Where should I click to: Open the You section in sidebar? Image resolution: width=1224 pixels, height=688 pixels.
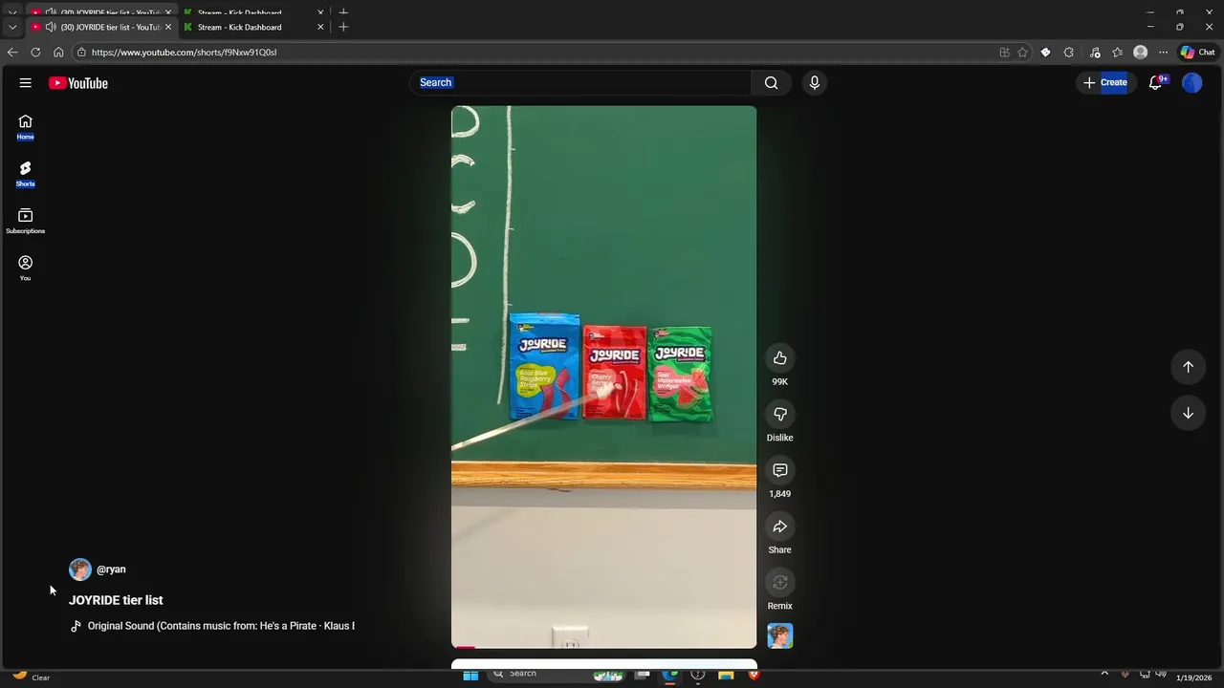[26, 268]
